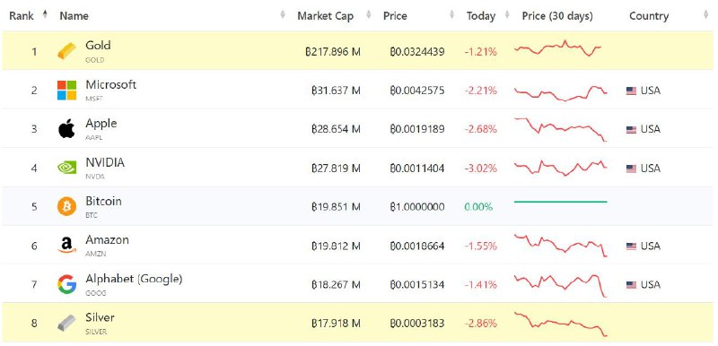Screen dimensions: 718x346
Task: Open the NVIDIA name link
Action: point(105,162)
